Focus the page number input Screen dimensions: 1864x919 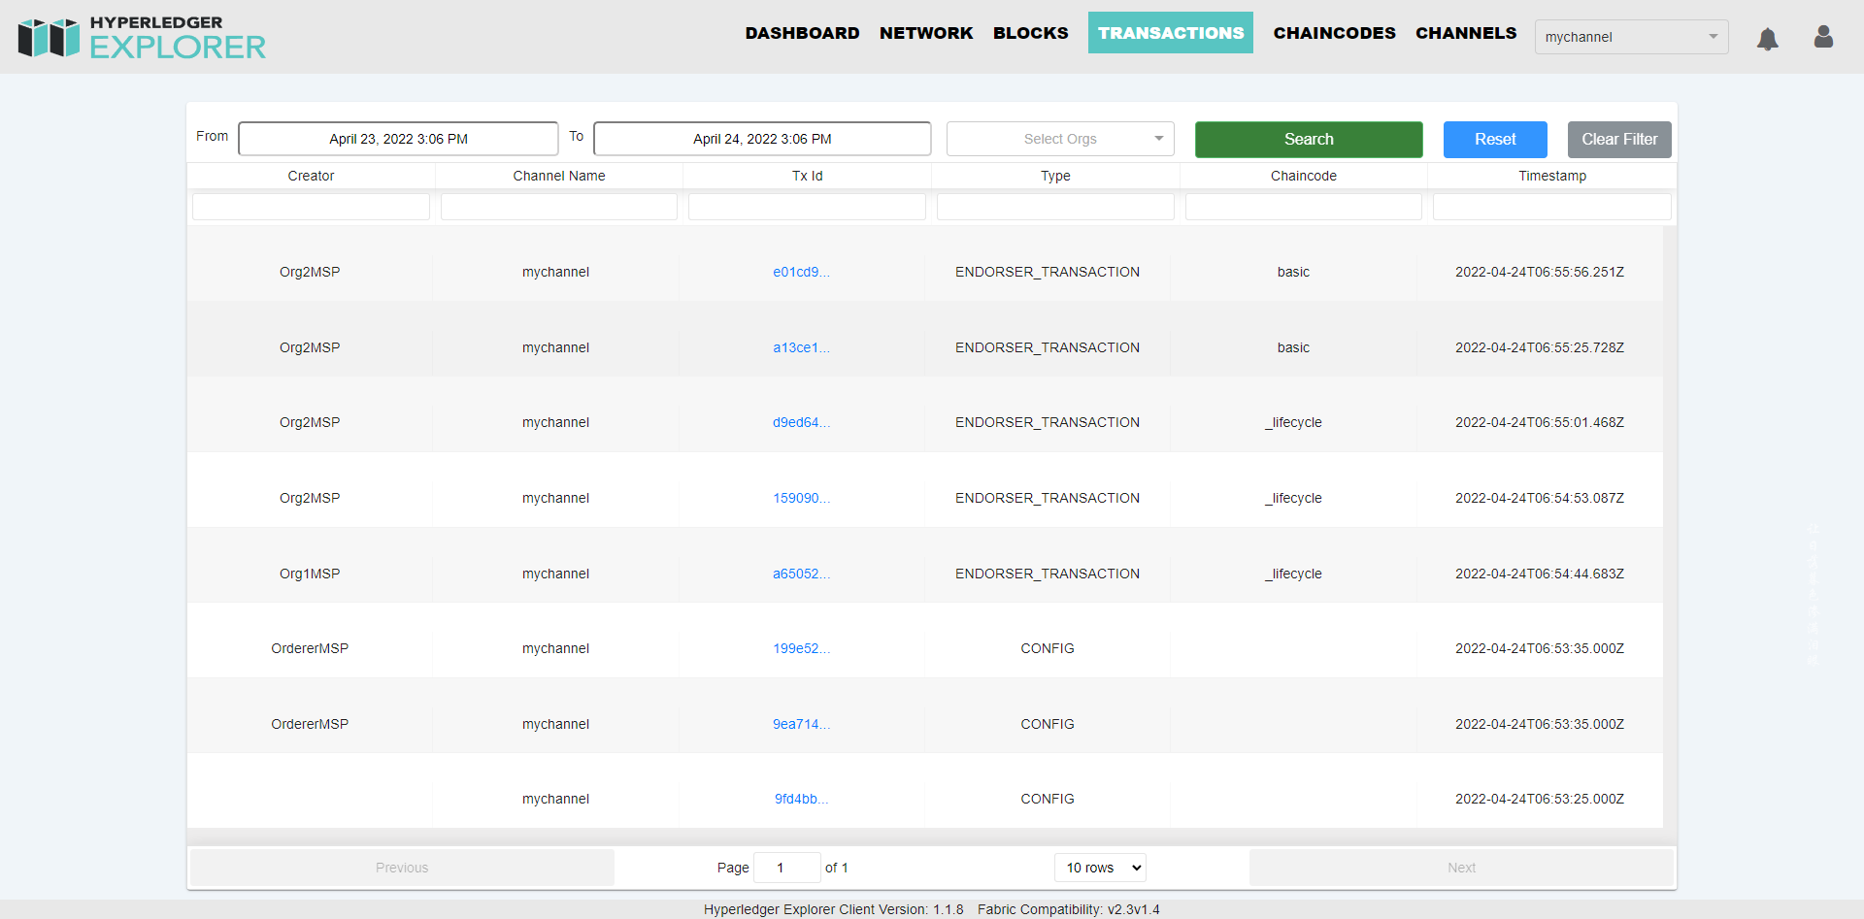pyautogui.click(x=786, y=868)
